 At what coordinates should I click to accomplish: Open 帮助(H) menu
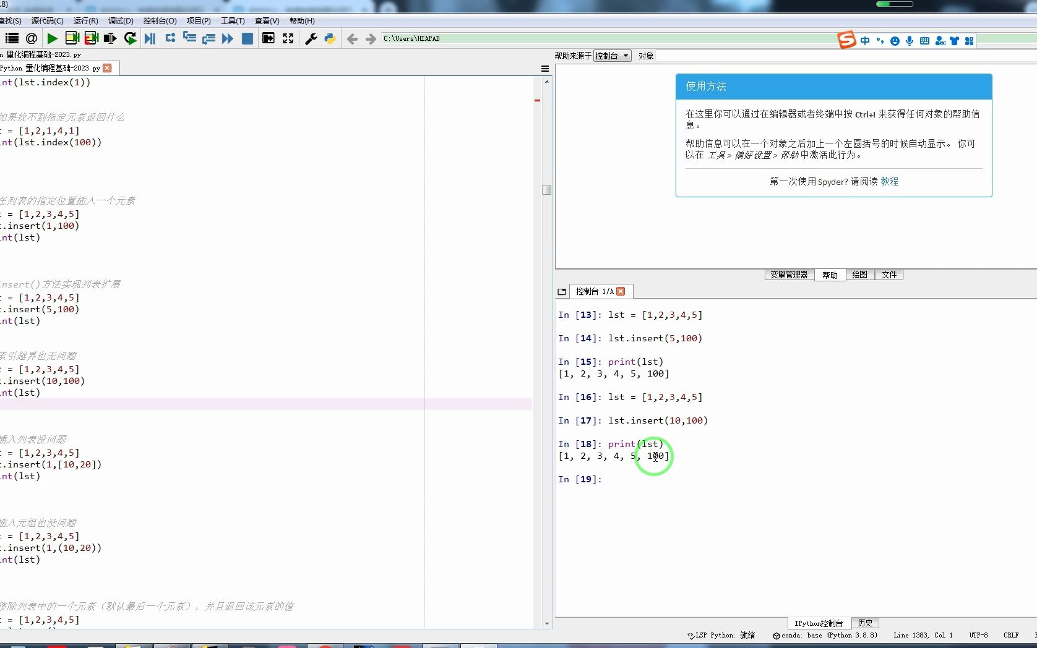point(302,20)
